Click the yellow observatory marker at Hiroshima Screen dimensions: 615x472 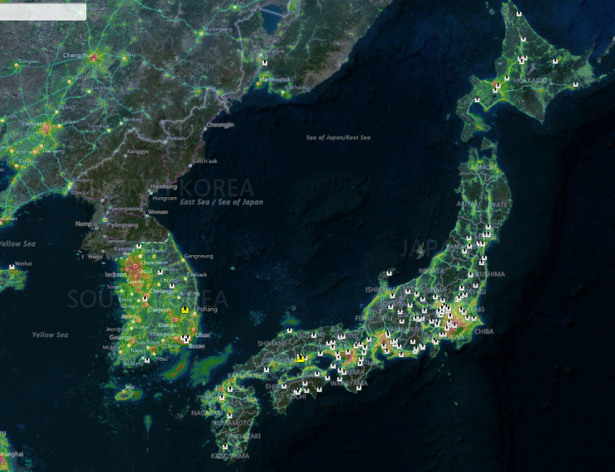(x=300, y=359)
